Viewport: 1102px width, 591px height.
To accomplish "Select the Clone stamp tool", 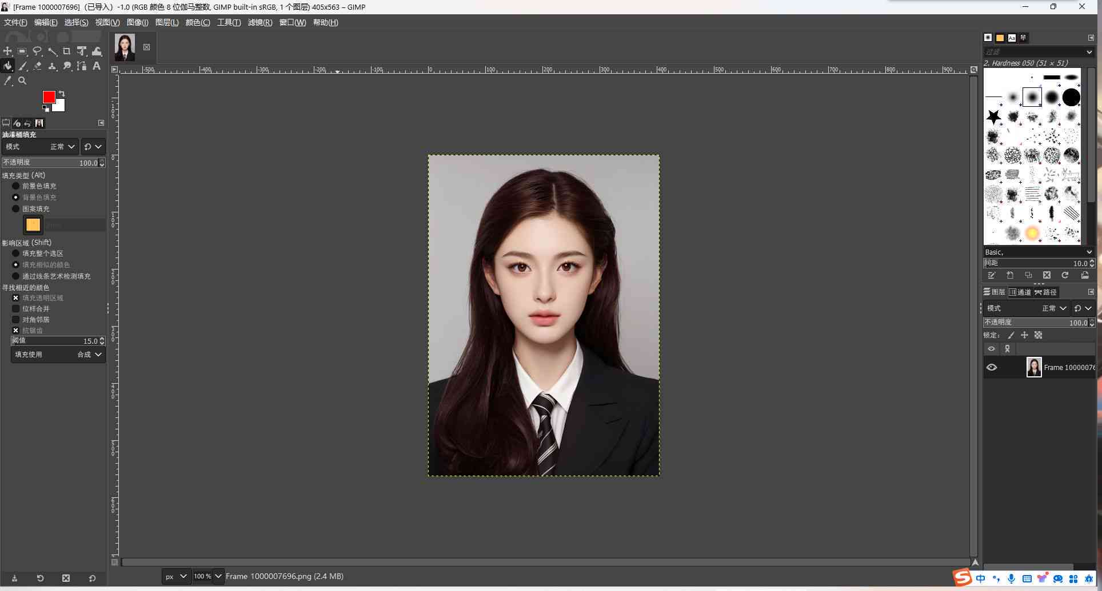I will (x=52, y=66).
